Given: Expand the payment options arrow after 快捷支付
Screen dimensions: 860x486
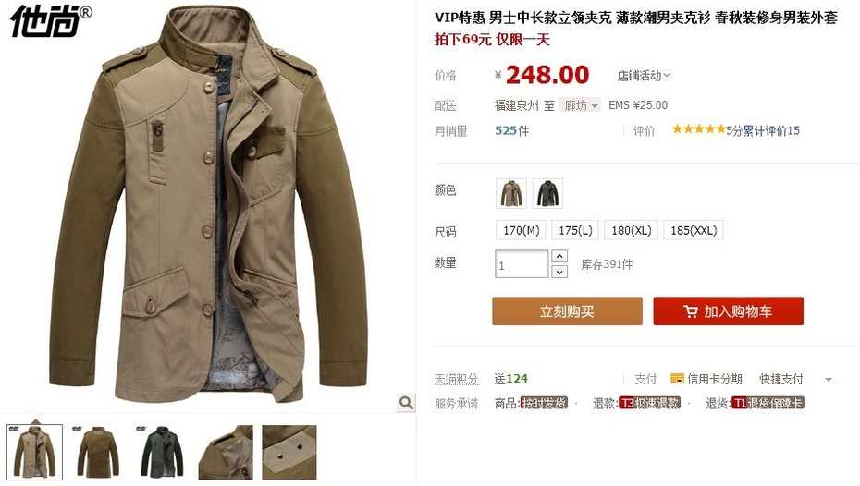Looking at the screenshot, I should pos(829,379).
